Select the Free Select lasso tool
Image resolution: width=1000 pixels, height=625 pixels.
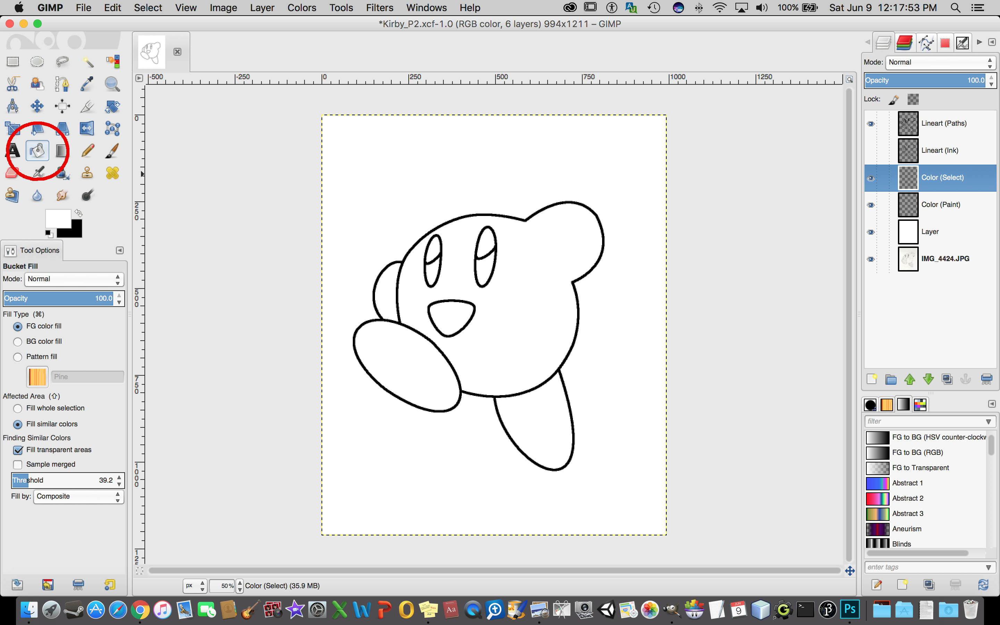tap(62, 61)
